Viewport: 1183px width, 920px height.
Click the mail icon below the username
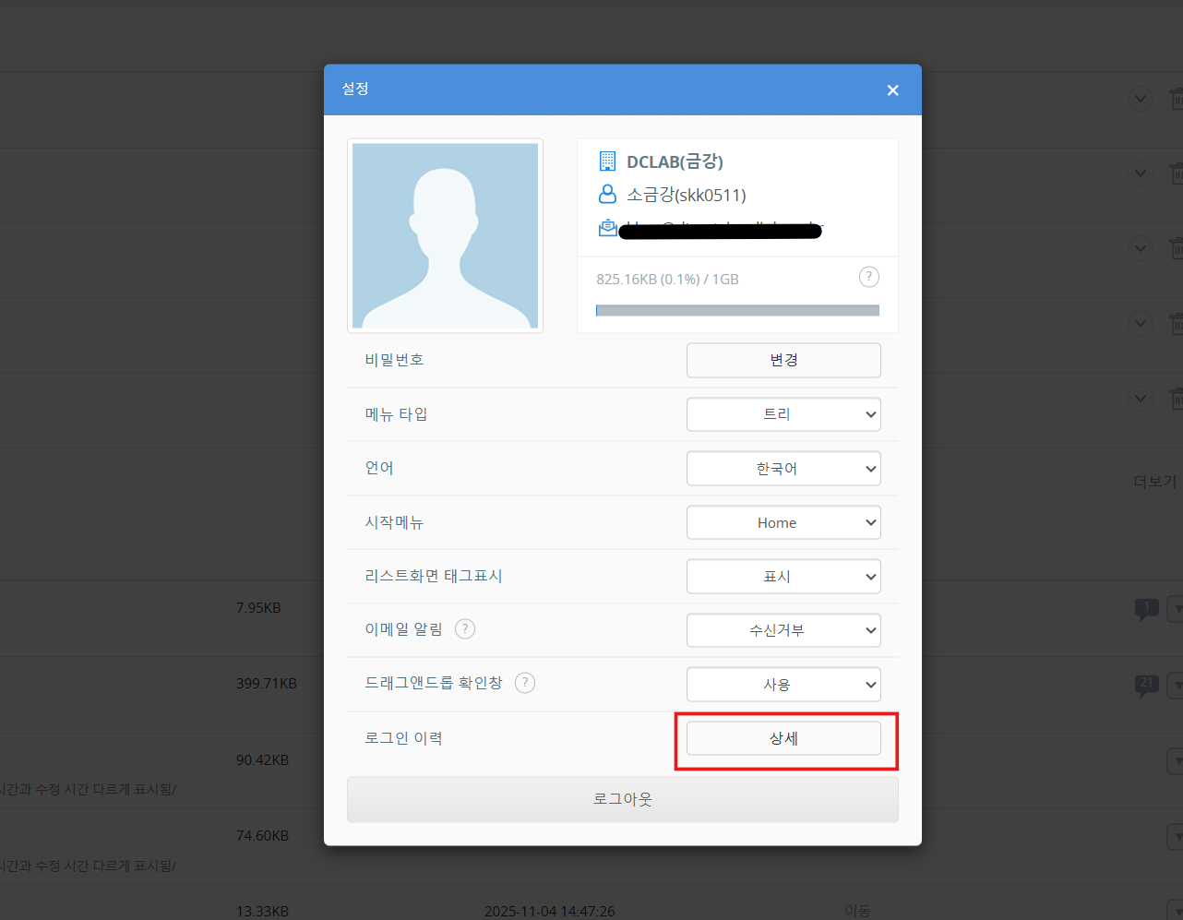607,227
